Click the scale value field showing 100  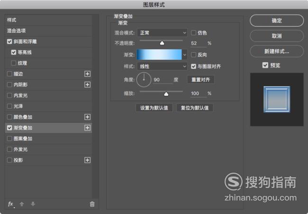point(199,93)
